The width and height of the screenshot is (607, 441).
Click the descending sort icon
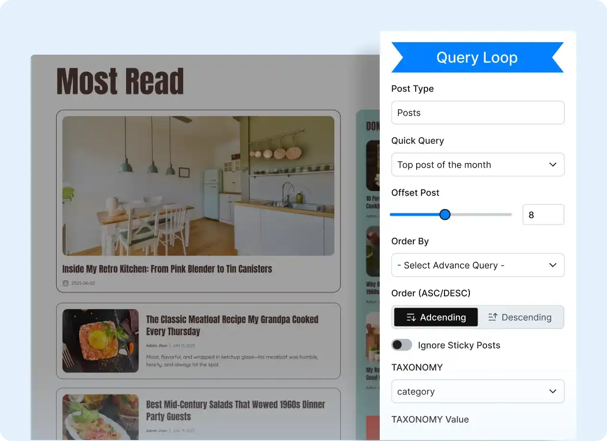click(x=492, y=317)
